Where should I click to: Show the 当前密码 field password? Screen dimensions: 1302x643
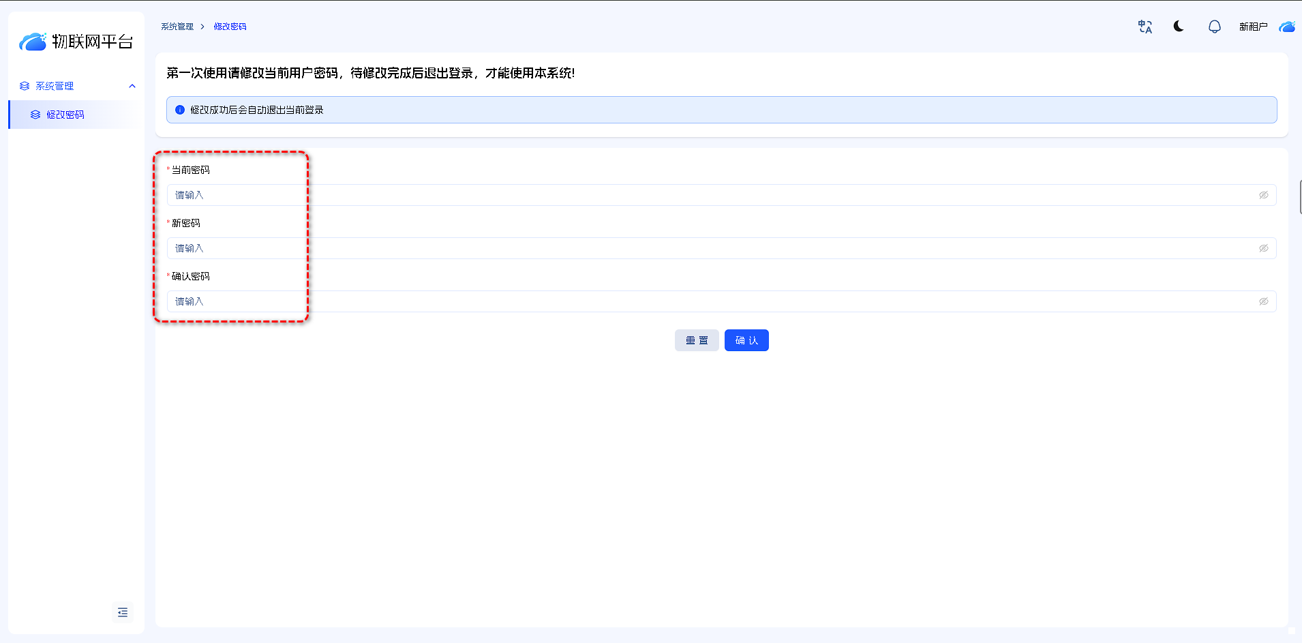[1263, 195]
